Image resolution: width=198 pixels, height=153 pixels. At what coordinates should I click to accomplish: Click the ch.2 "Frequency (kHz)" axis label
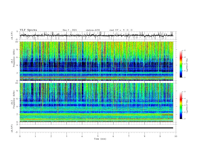pos(14,99)
